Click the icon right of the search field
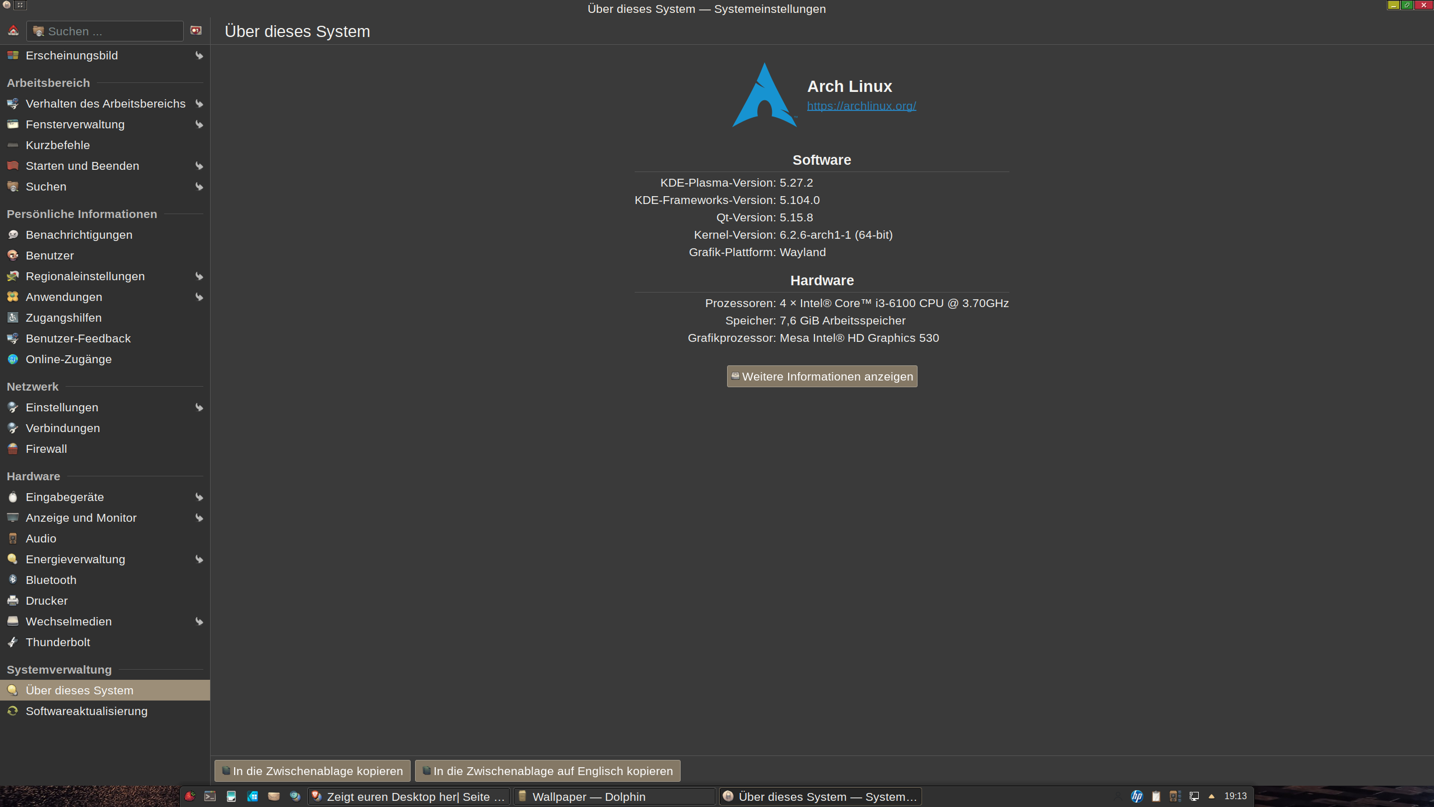 click(x=195, y=31)
